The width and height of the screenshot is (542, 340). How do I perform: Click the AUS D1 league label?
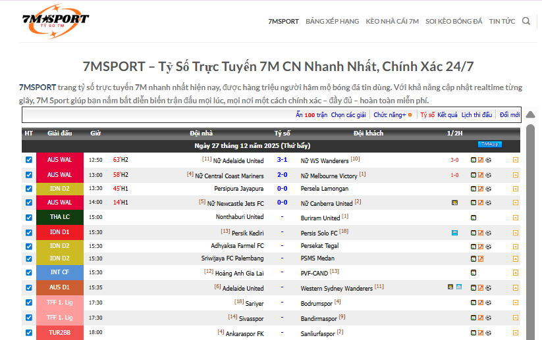(x=60, y=288)
